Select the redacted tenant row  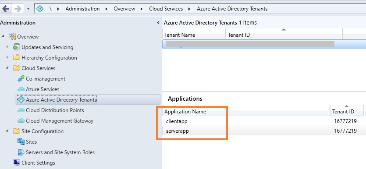[264, 44]
